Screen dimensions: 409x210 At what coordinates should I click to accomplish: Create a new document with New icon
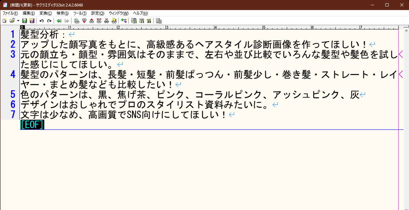click(x=4, y=21)
